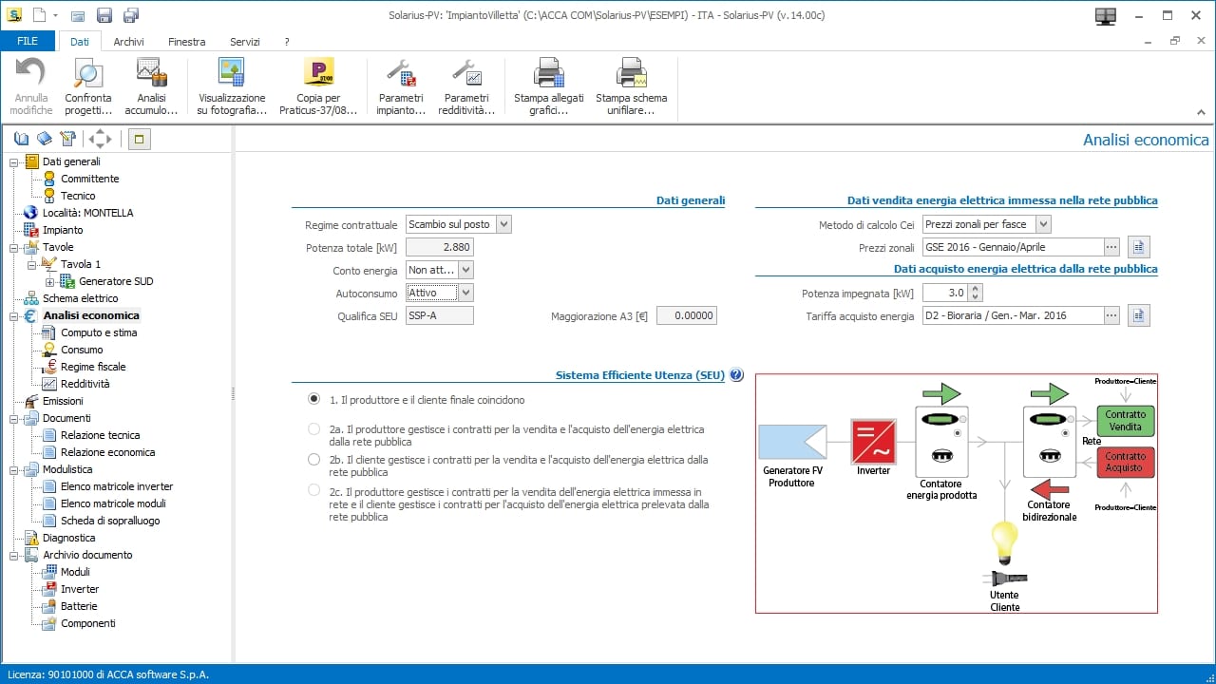This screenshot has height=684, width=1216.
Task: Click the Maggiorazione A3 value field
Action: pyautogui.click(x=687, y=315)
